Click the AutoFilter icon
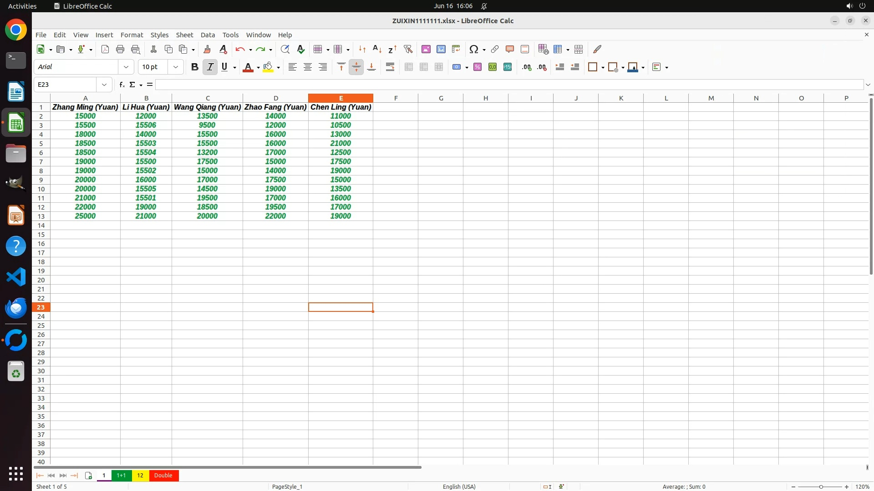 tap(408, 49)
